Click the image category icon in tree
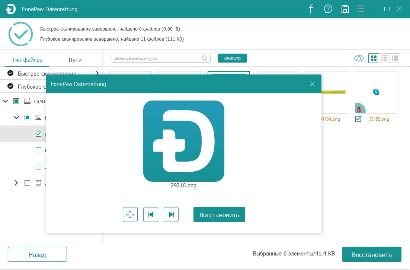 [38, 117]
